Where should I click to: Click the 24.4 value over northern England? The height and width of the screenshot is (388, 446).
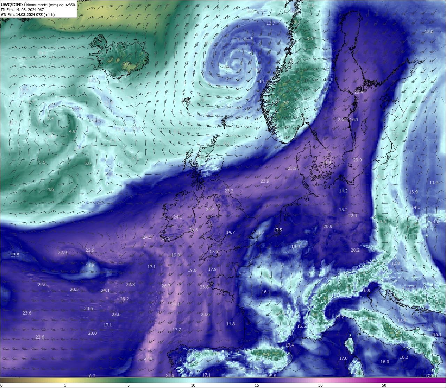(210, 209)
